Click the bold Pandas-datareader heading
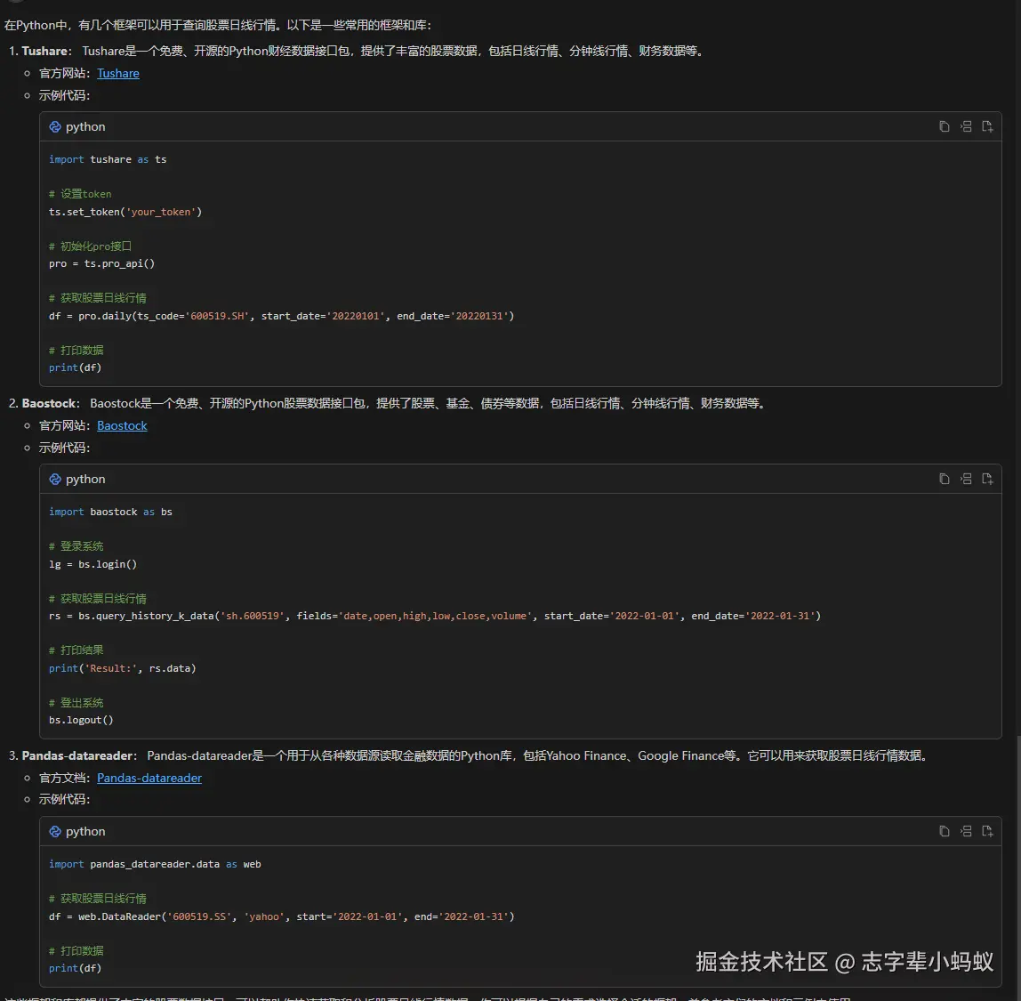The image size is (1021, 1001). click(x=76, y=755)
